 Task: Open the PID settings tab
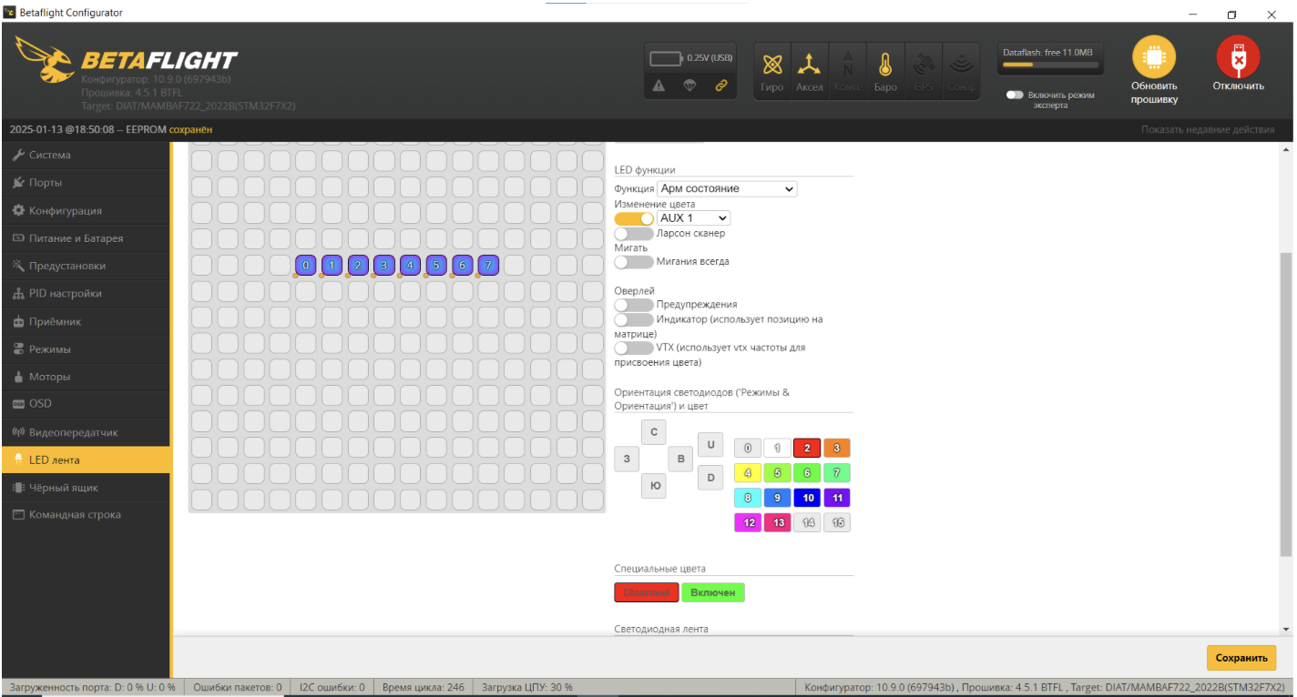tap(65, 294)
